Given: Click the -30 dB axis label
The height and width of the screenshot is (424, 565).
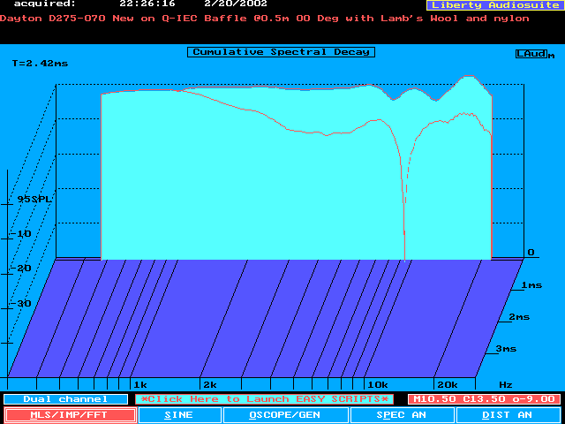Looking at the screenshot, I should pyautogui.click(x=20, y=303).
